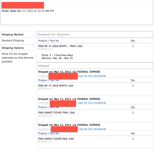
Task: Select IPAD SMART COVER PINK-USA item
Action: click(56, 113)
